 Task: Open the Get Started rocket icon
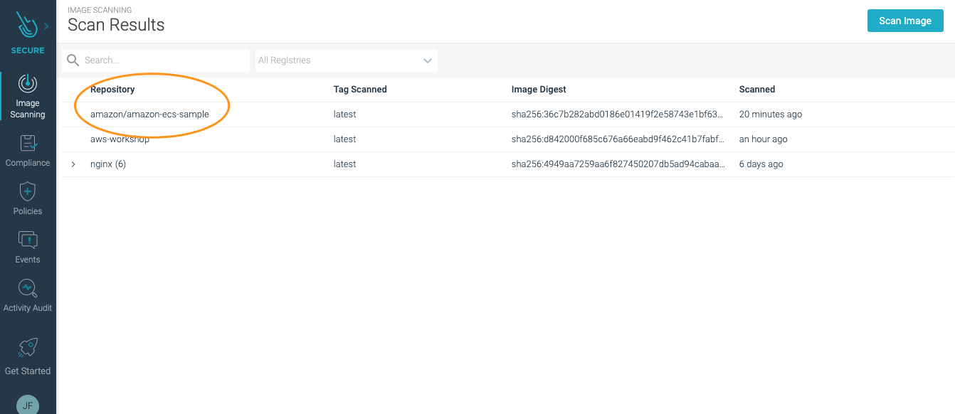pyautogui.click(x=28, y=348)
